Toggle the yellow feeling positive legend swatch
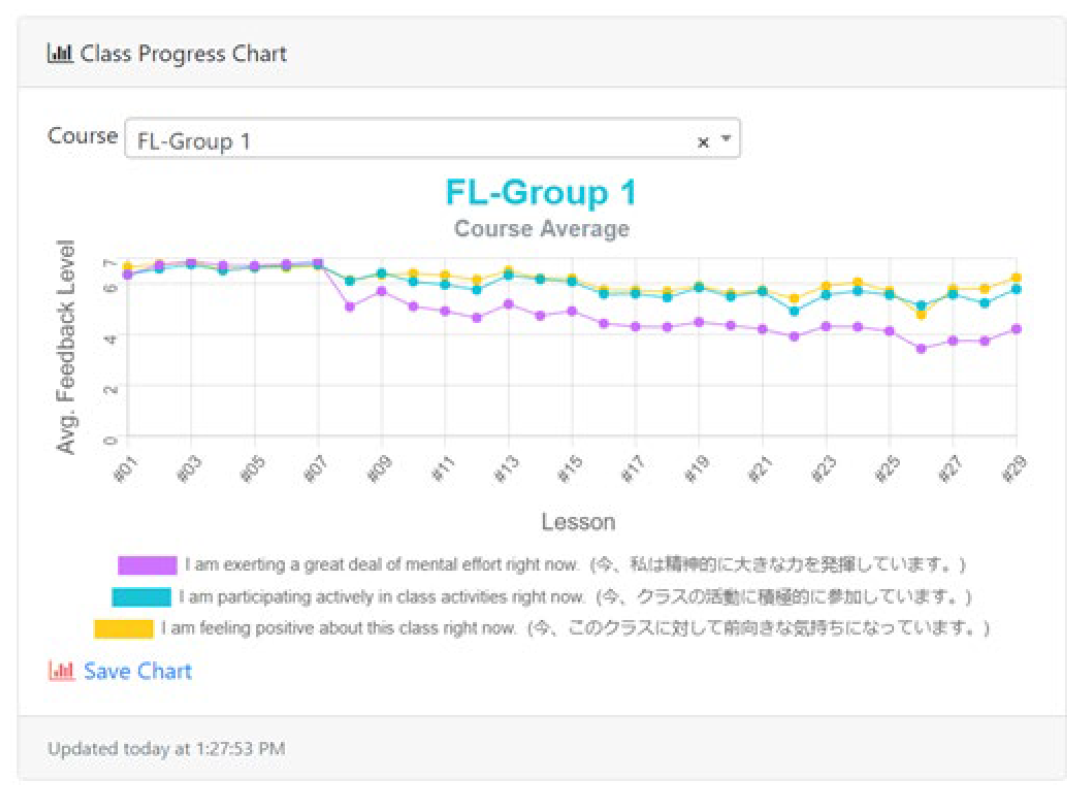Image resolution: width=1080 pixels, height=795 pixels. tap(124, 628)
